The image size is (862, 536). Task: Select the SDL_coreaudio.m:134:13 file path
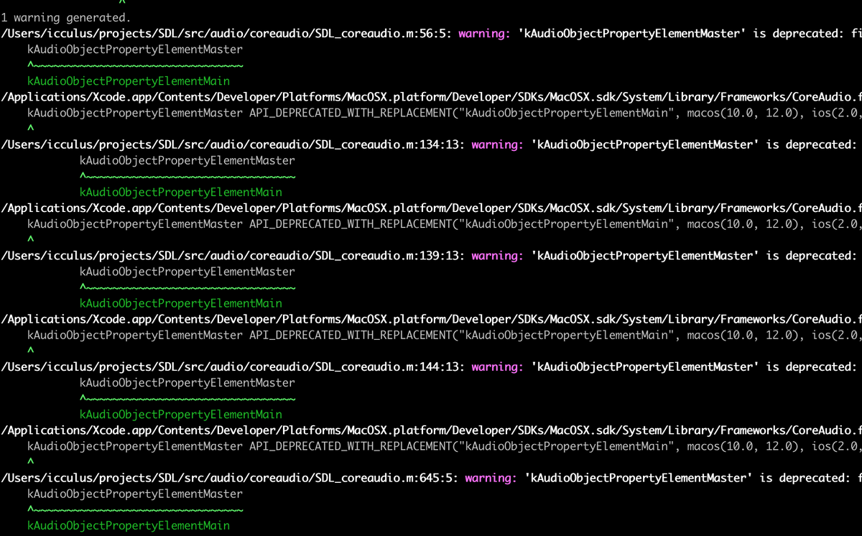pos(233,144)
